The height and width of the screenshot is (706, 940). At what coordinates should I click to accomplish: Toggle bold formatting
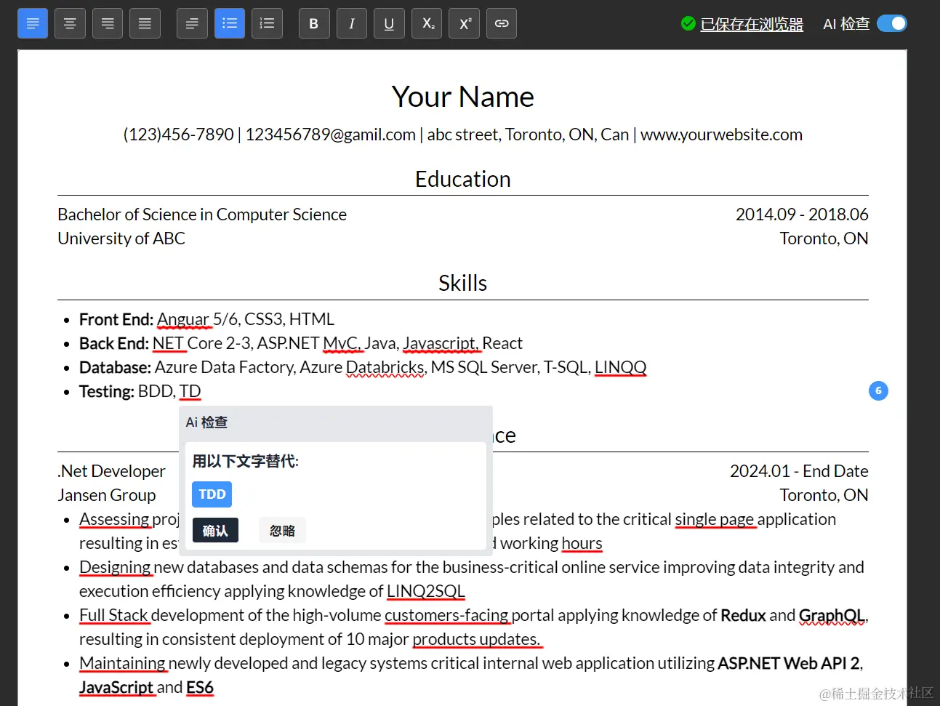click(x=314, y=23)
